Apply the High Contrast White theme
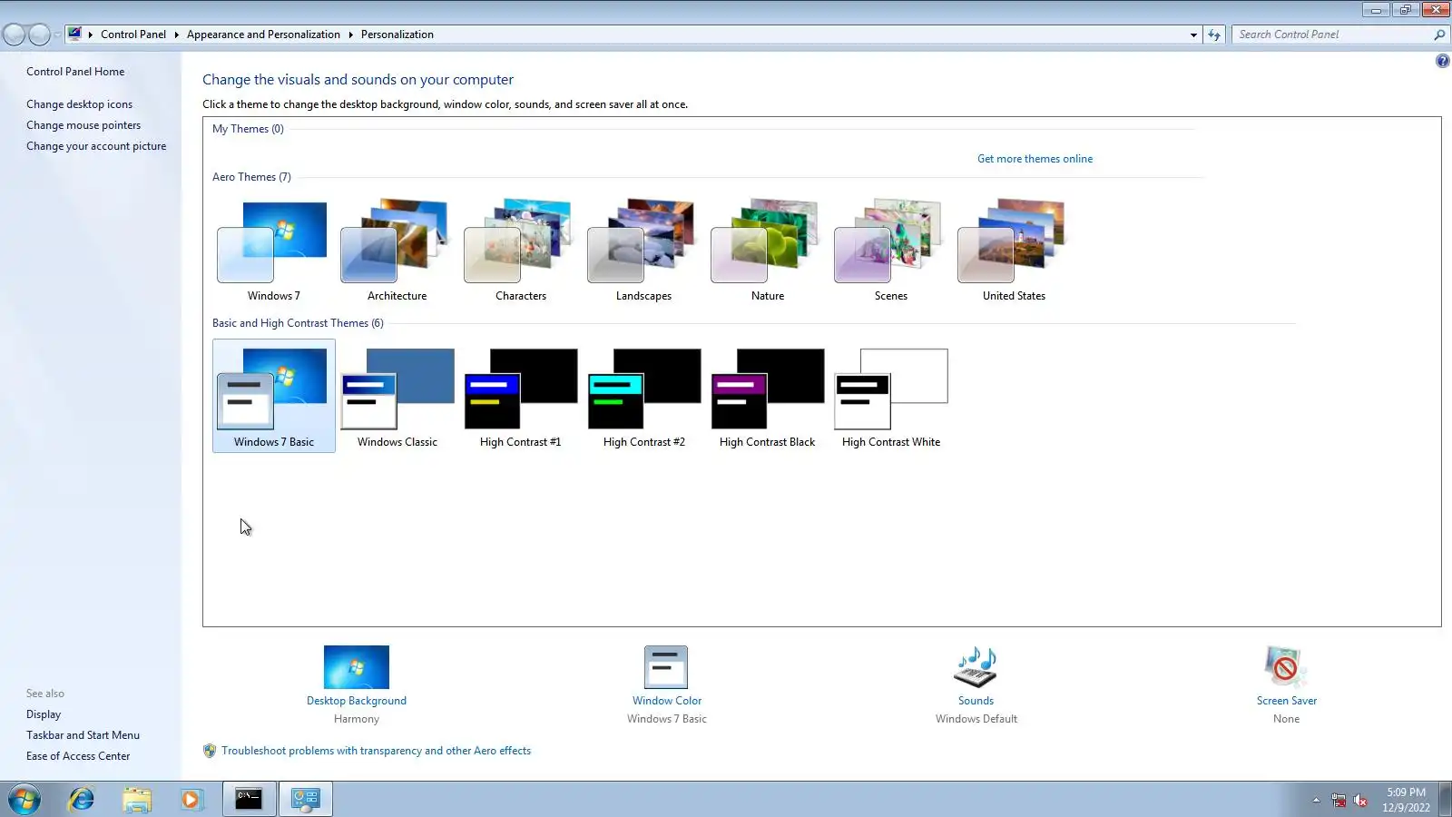1452x817 pixels. click(x=890, y=396)
